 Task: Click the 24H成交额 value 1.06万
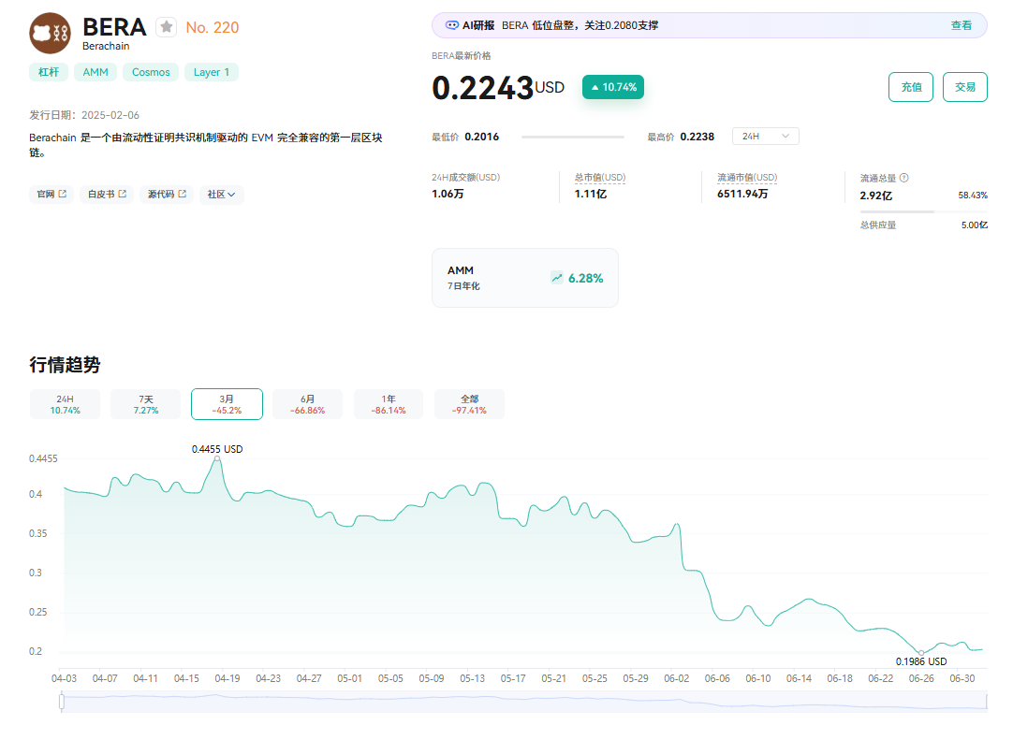448,194
